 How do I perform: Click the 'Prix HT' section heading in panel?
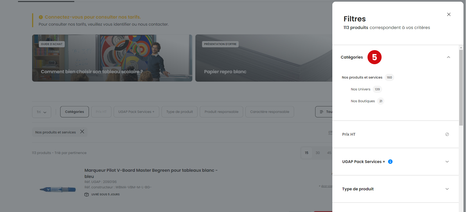[349, 134]
